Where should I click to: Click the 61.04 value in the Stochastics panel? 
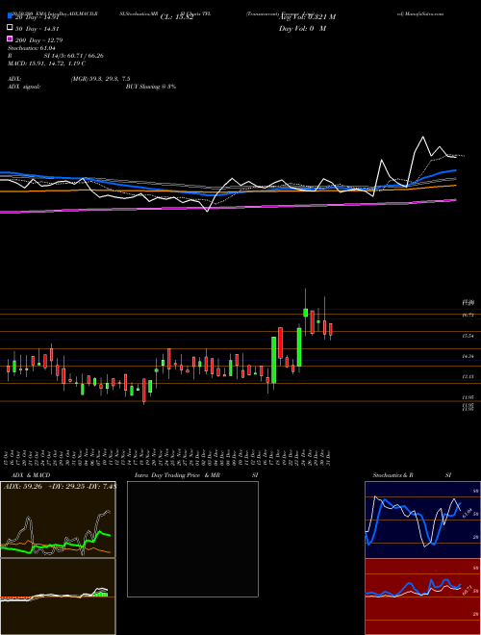coord(467,513)
